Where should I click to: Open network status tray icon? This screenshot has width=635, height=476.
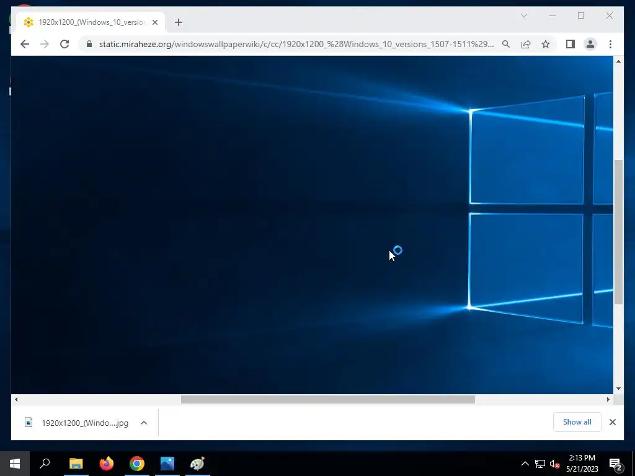(540, 464)
